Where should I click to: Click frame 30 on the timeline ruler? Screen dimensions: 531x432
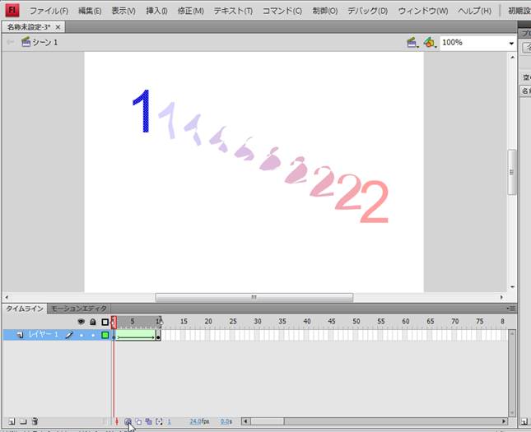tap(257, 321)
